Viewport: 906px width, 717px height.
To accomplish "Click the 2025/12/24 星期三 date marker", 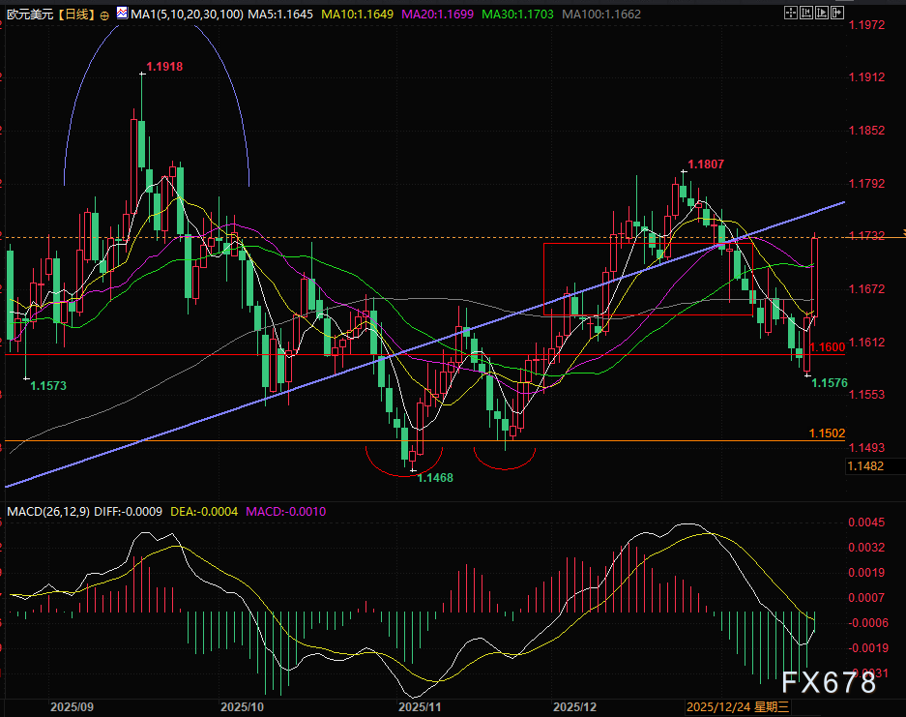I will click(738, 707).
